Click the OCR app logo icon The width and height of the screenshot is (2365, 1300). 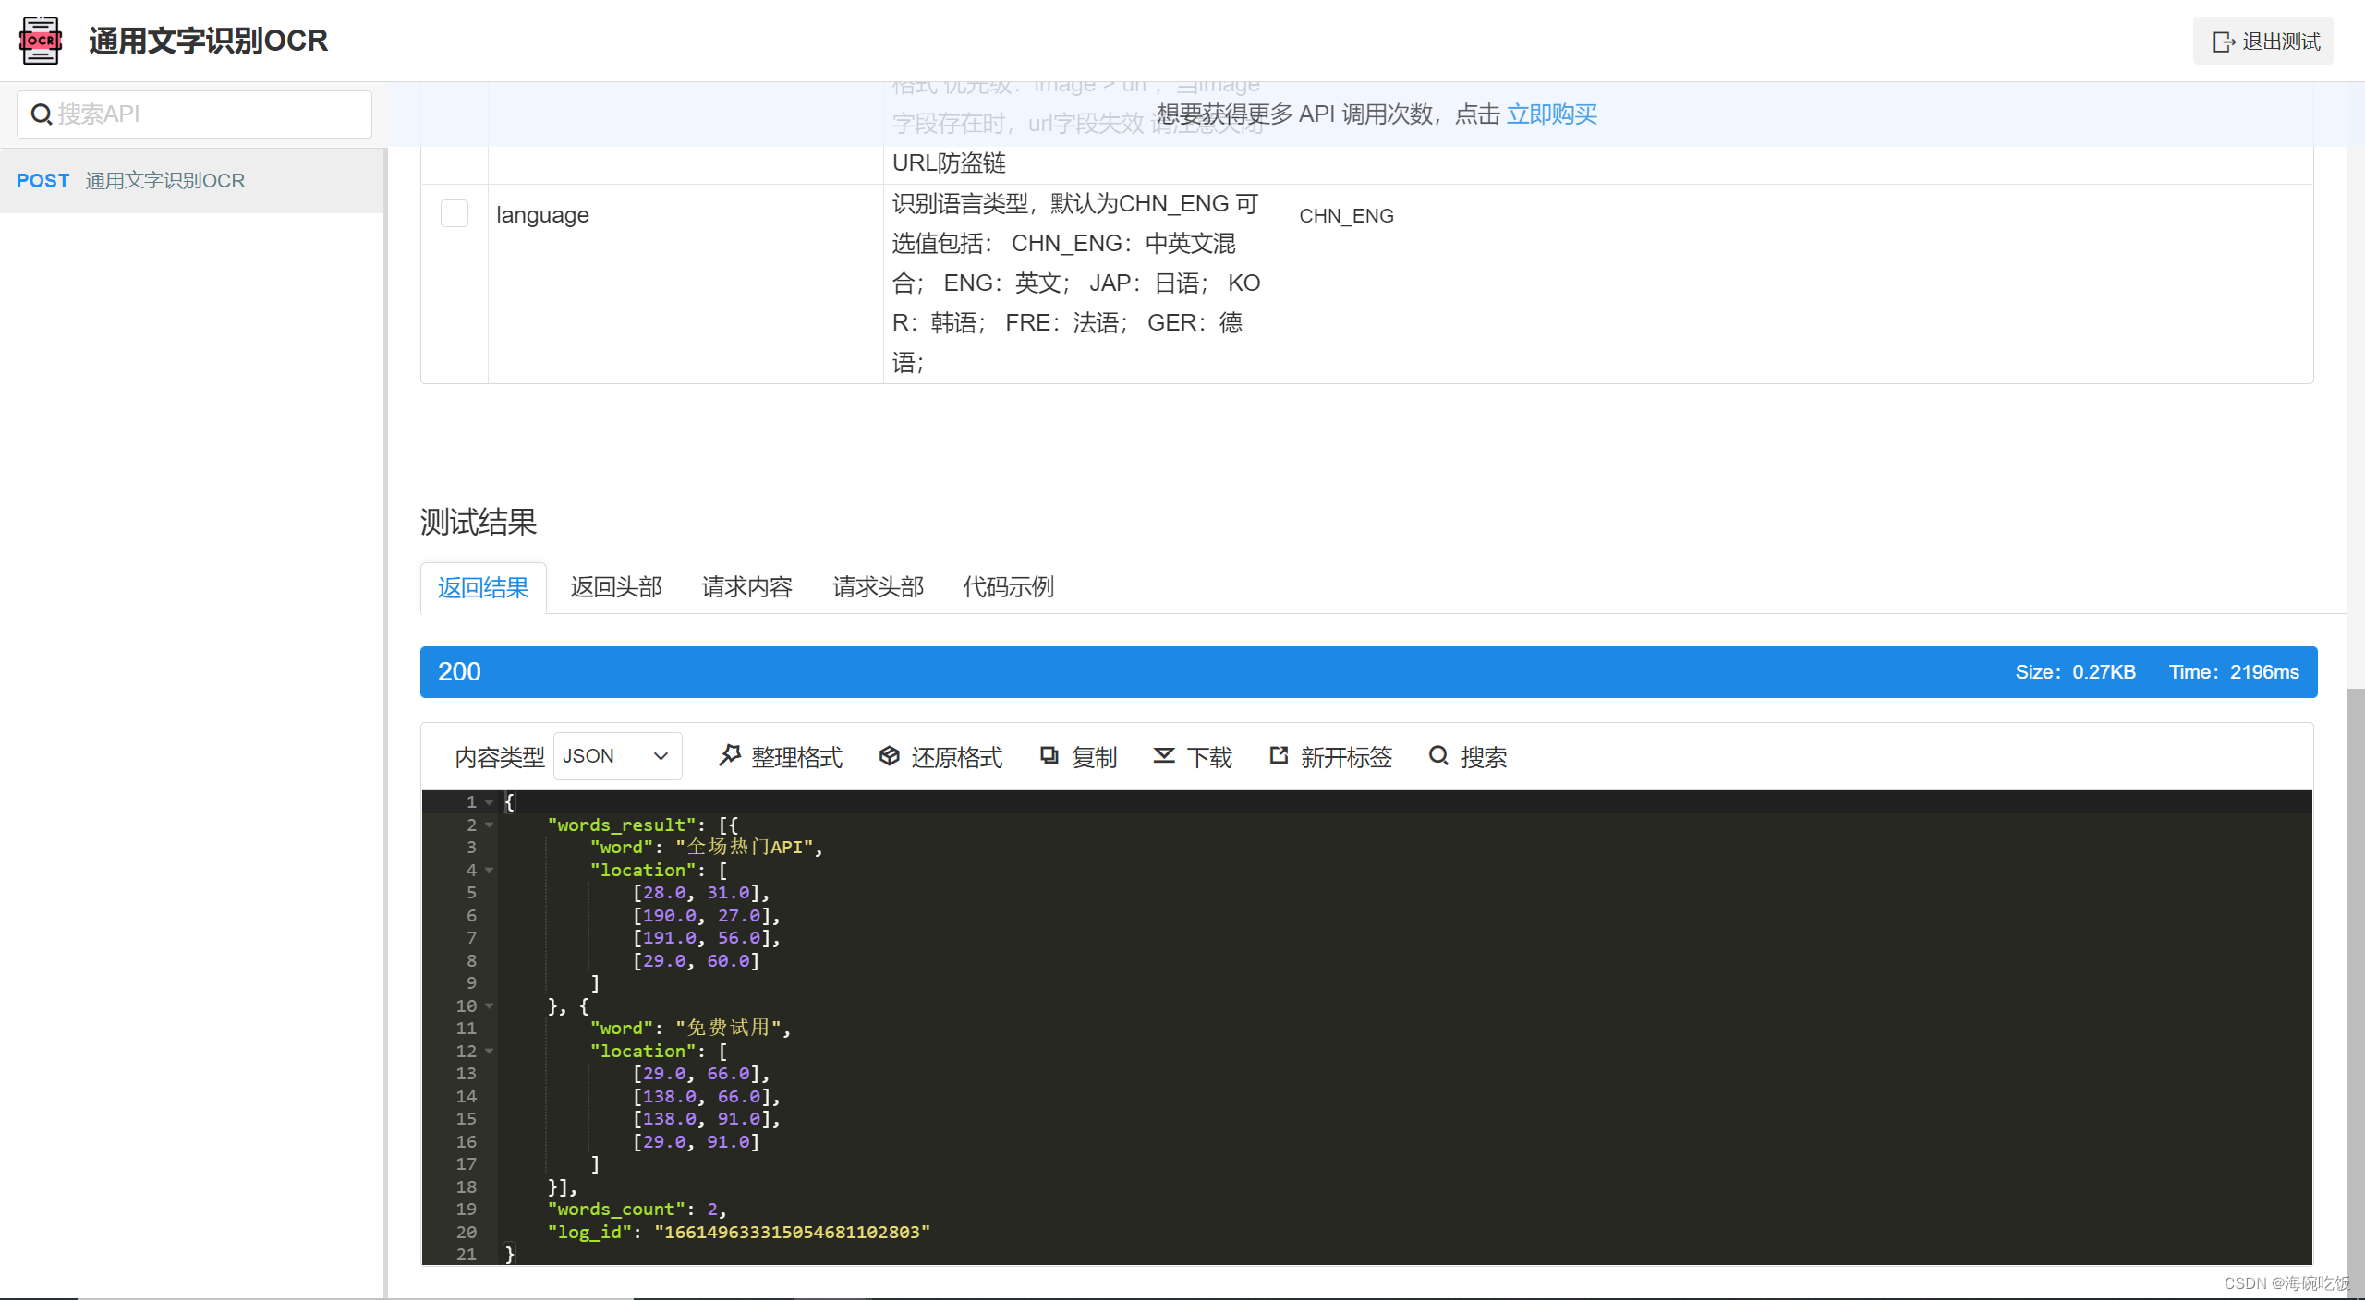(41, 41)
